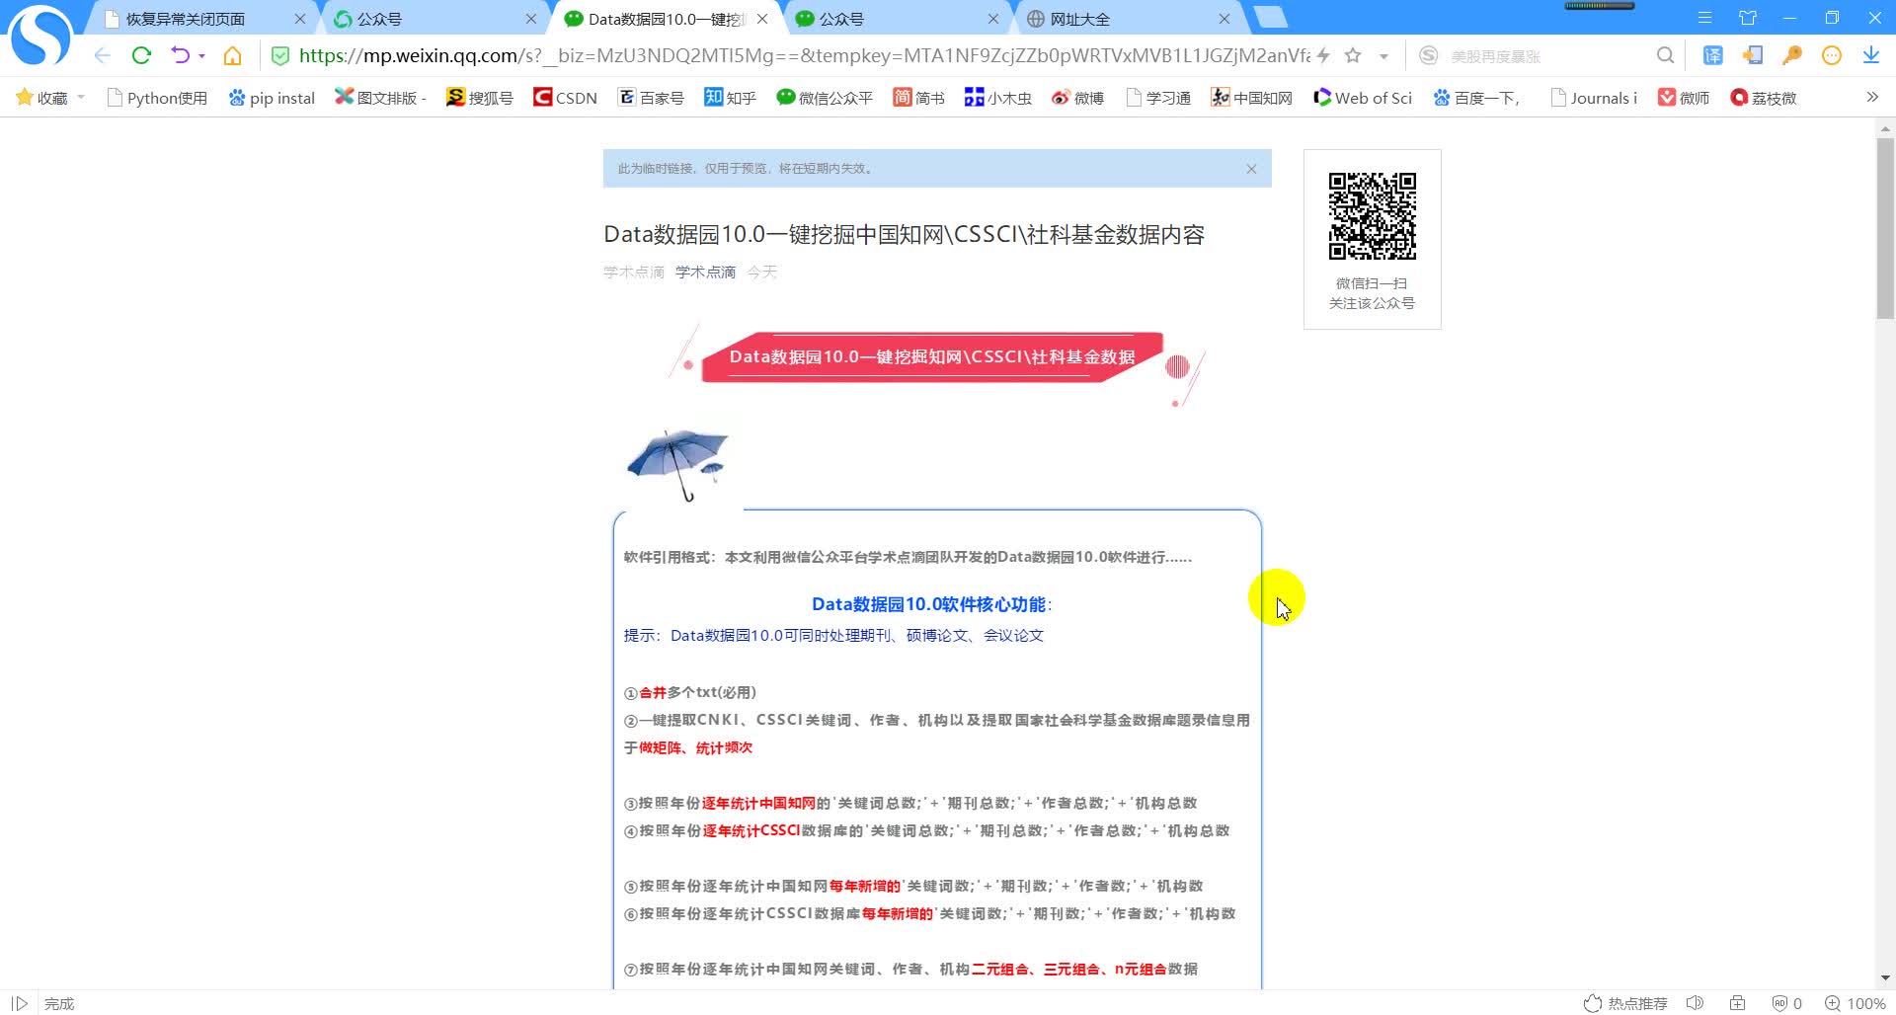The image size is (1896, 1015).
Task: Bookmark page with star icon
Action: (1353, 56)
